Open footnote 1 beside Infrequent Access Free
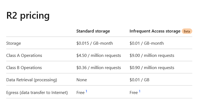The image size is (202, 104). (x=140, y=91)
